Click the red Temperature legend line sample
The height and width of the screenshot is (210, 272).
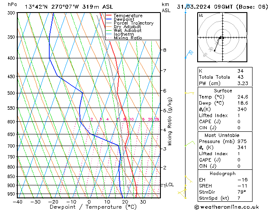click(x=109, y=16)
